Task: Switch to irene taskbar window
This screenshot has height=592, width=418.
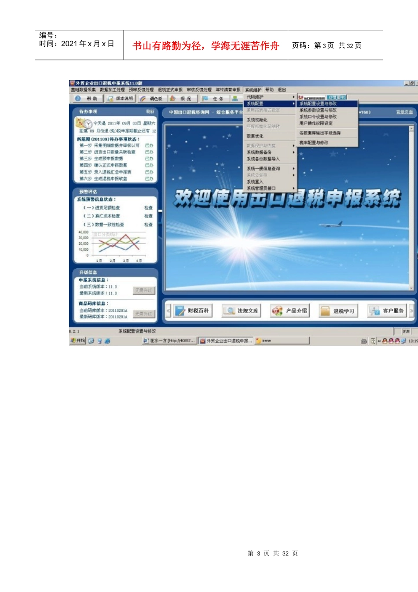Action: [x=282, y=341]
